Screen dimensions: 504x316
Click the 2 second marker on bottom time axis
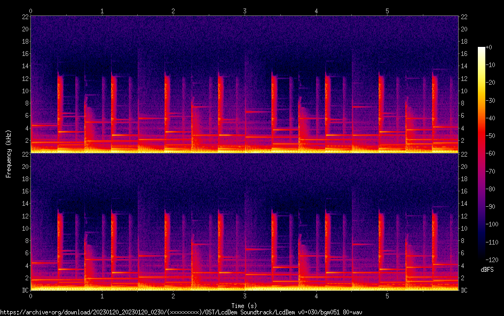coord(174,296)
